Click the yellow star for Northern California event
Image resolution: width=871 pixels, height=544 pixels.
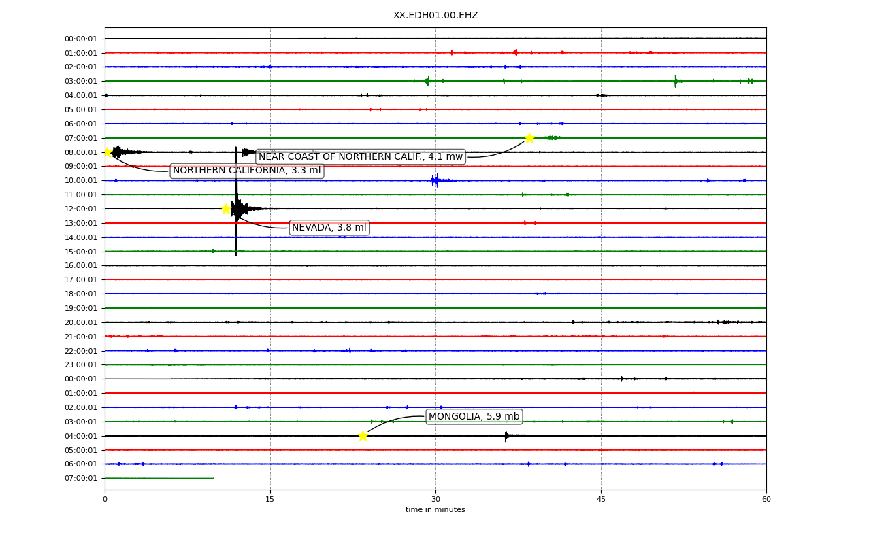[107, 152]
